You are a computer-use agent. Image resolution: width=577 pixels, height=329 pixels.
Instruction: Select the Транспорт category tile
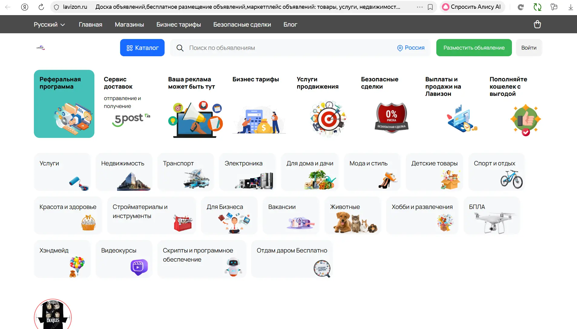click(x=185, y=172)
